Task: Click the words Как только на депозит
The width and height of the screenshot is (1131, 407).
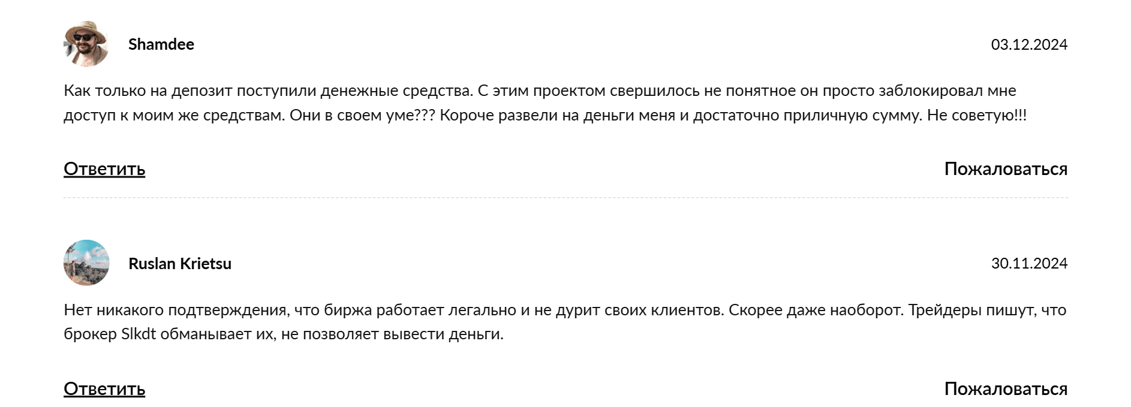Action: pos(148,91)
